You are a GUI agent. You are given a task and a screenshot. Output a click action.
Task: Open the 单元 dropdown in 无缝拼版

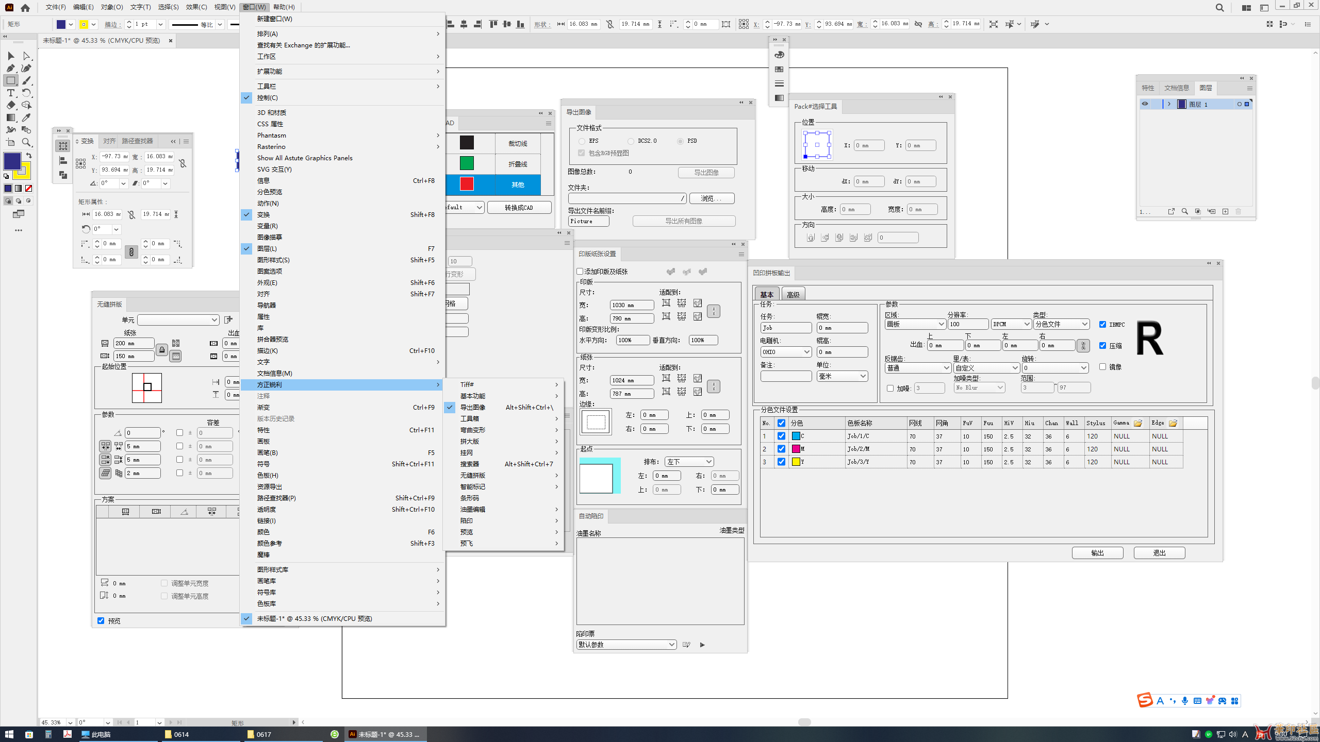click(178, 320)
